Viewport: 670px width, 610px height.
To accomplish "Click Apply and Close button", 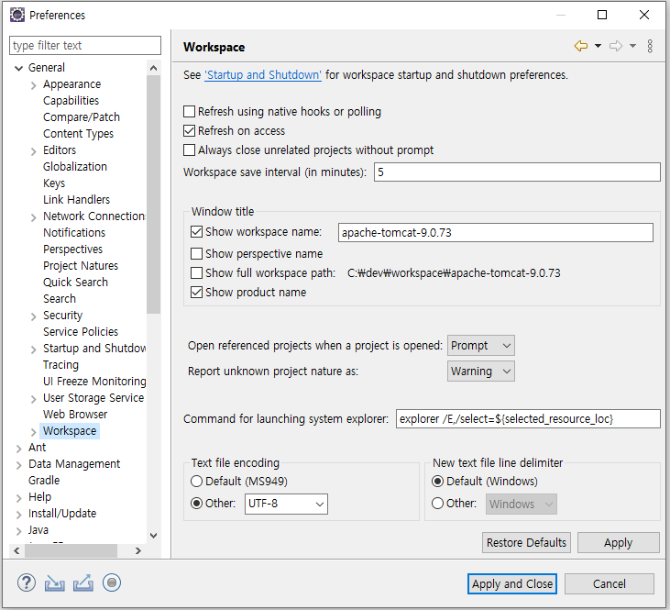I will pyautogui.click(x=512, y=583).
